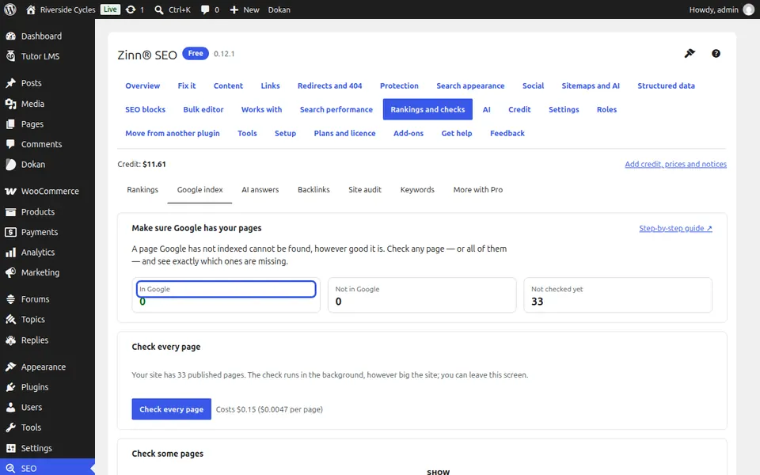Select the Backlinks sub-tab
The image size is (760, 475).
click(313, 189)
